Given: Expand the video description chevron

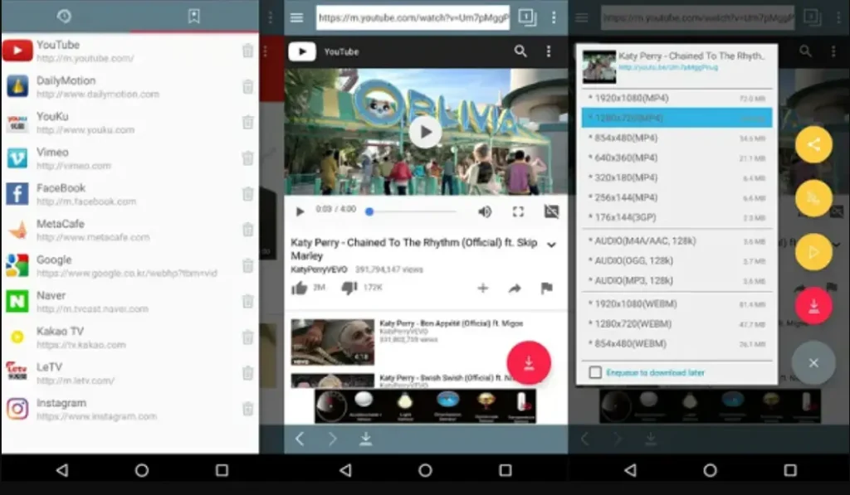Looking at the screenshot, I should coord(551,245).
